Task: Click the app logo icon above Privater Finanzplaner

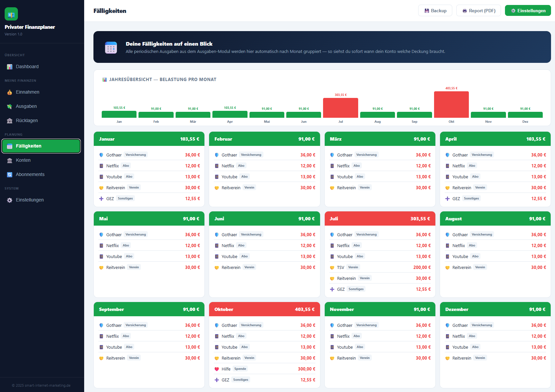Action: point(11,14)
